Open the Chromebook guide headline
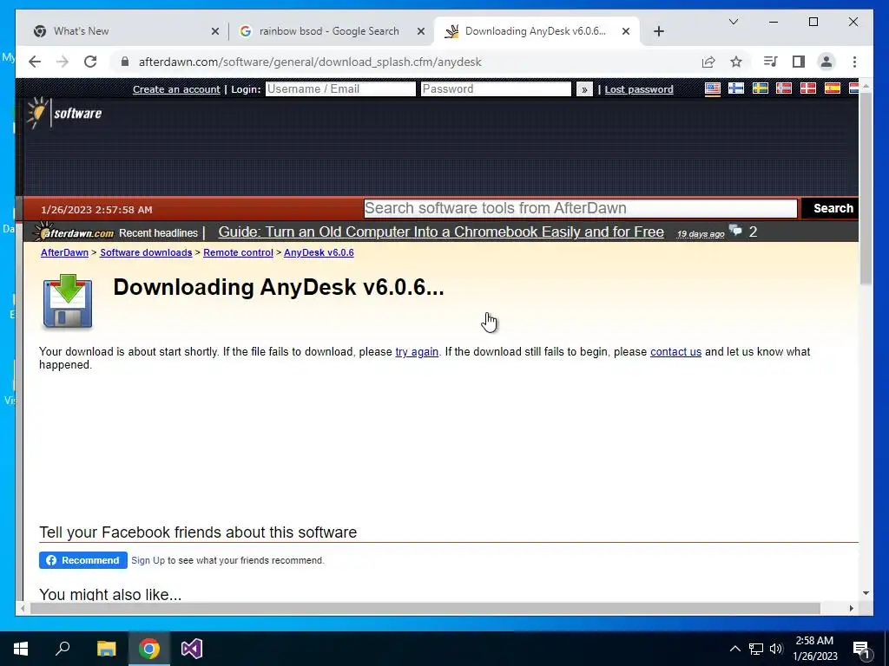Image resolution: width=889 pixels, height=666 pixels. click(x=441, y=232)
